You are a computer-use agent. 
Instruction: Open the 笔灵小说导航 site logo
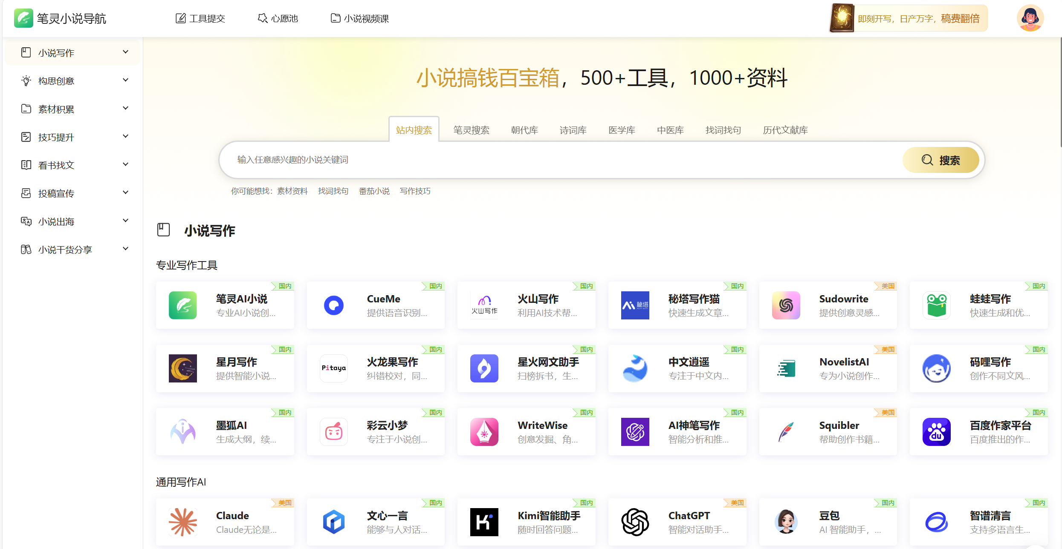[60, 18]
